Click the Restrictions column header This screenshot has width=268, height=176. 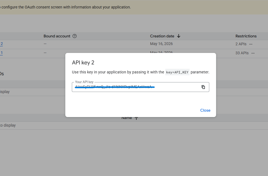(246, 36)
